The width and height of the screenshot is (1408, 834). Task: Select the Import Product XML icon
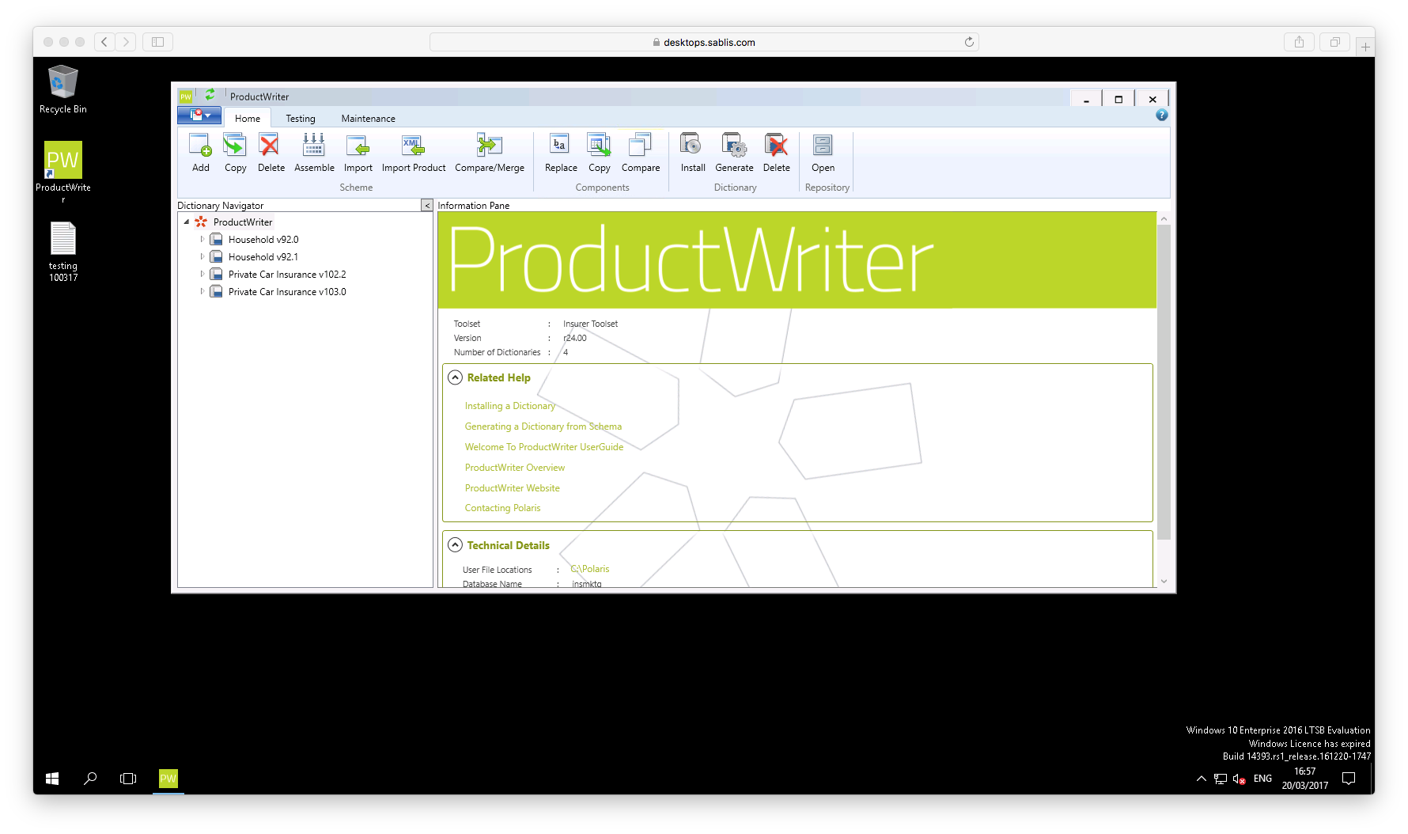(x=413, y=146)
